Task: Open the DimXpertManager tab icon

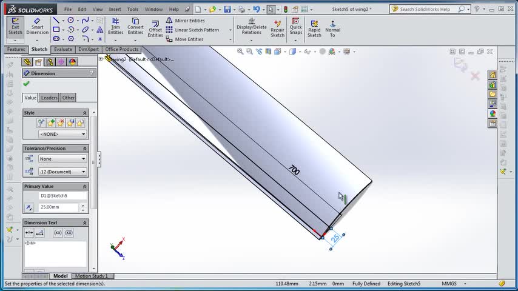Action: pyautogui.click(x=61, y=62)
